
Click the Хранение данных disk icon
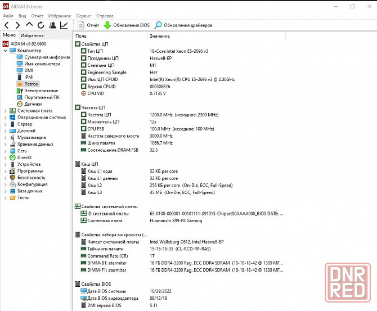(x=12, y=144)
